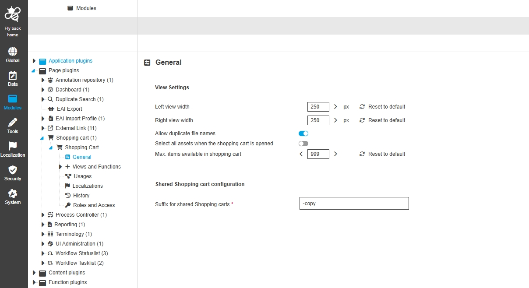Viewport: 529px width, 288px height.
Task: Increase Max. items using the right arrow stepper
Action: (335, 154)
